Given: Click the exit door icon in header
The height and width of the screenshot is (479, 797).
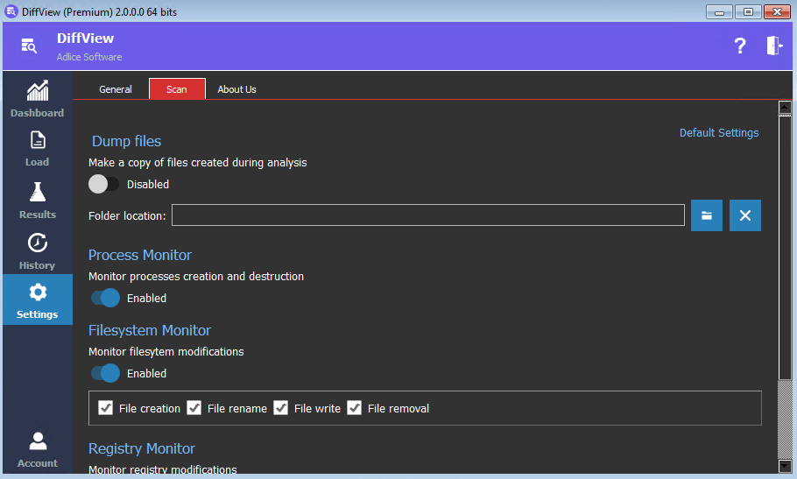Looking at the screenshot, I should point(773,46).
